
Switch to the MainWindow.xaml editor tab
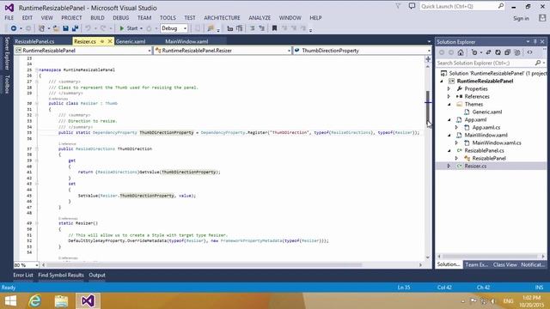click(x=186, y=41)
